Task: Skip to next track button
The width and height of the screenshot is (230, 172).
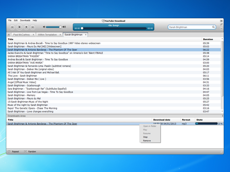Action: tap(32, 27)
